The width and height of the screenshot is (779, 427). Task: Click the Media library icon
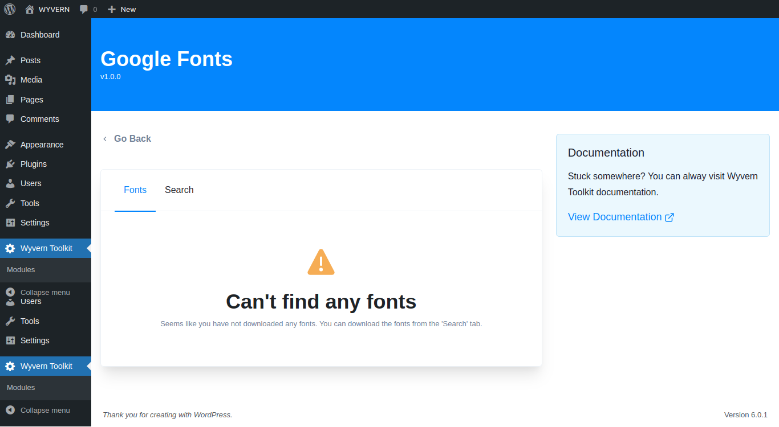[x=10, y=80]
